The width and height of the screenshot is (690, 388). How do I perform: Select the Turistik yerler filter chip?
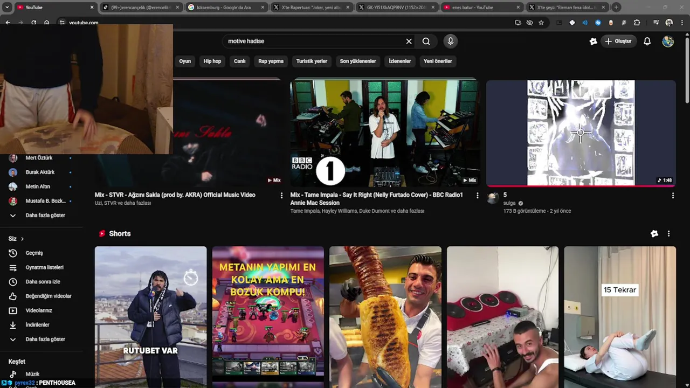[312, 61]
